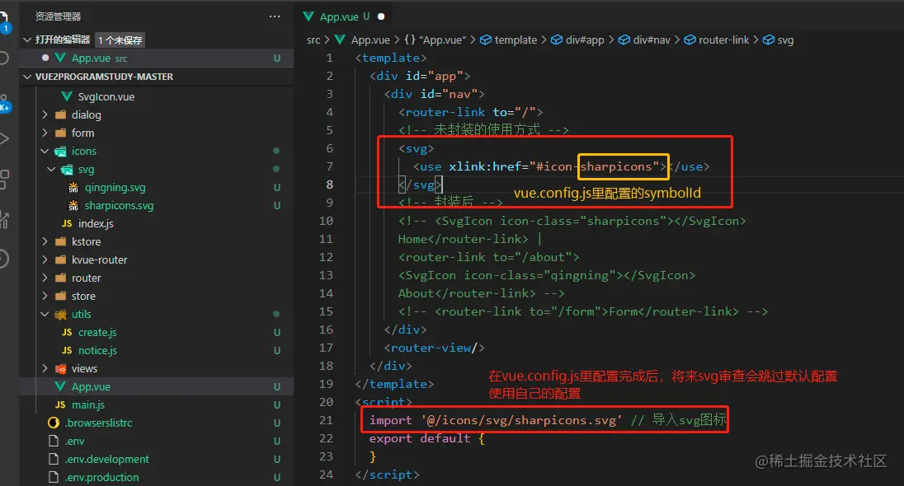Open SvgIcon.vue file
The width and height of the screenshot is (904, 486).
(106, 96)
